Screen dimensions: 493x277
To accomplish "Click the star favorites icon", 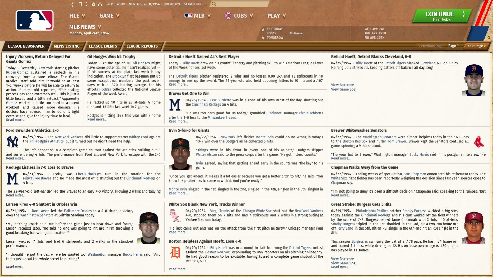I will (x=94, y=4).
